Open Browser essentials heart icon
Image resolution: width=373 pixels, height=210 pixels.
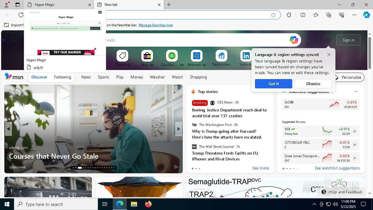pyautogui.click(x=342, y=15)
